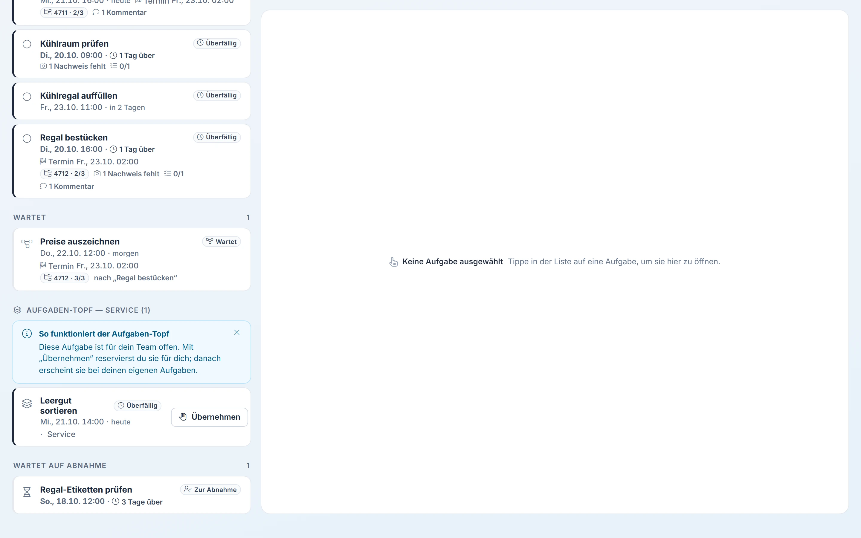Click the layers icon in Aufgaben-Topf header
The width and height of the screenshot is (861, 538).
click(x=17, y=310)
